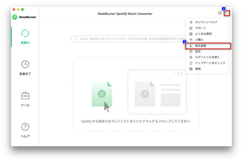Click the 変換中 sidebar label
Screen dimensions: 243x162
25,43
